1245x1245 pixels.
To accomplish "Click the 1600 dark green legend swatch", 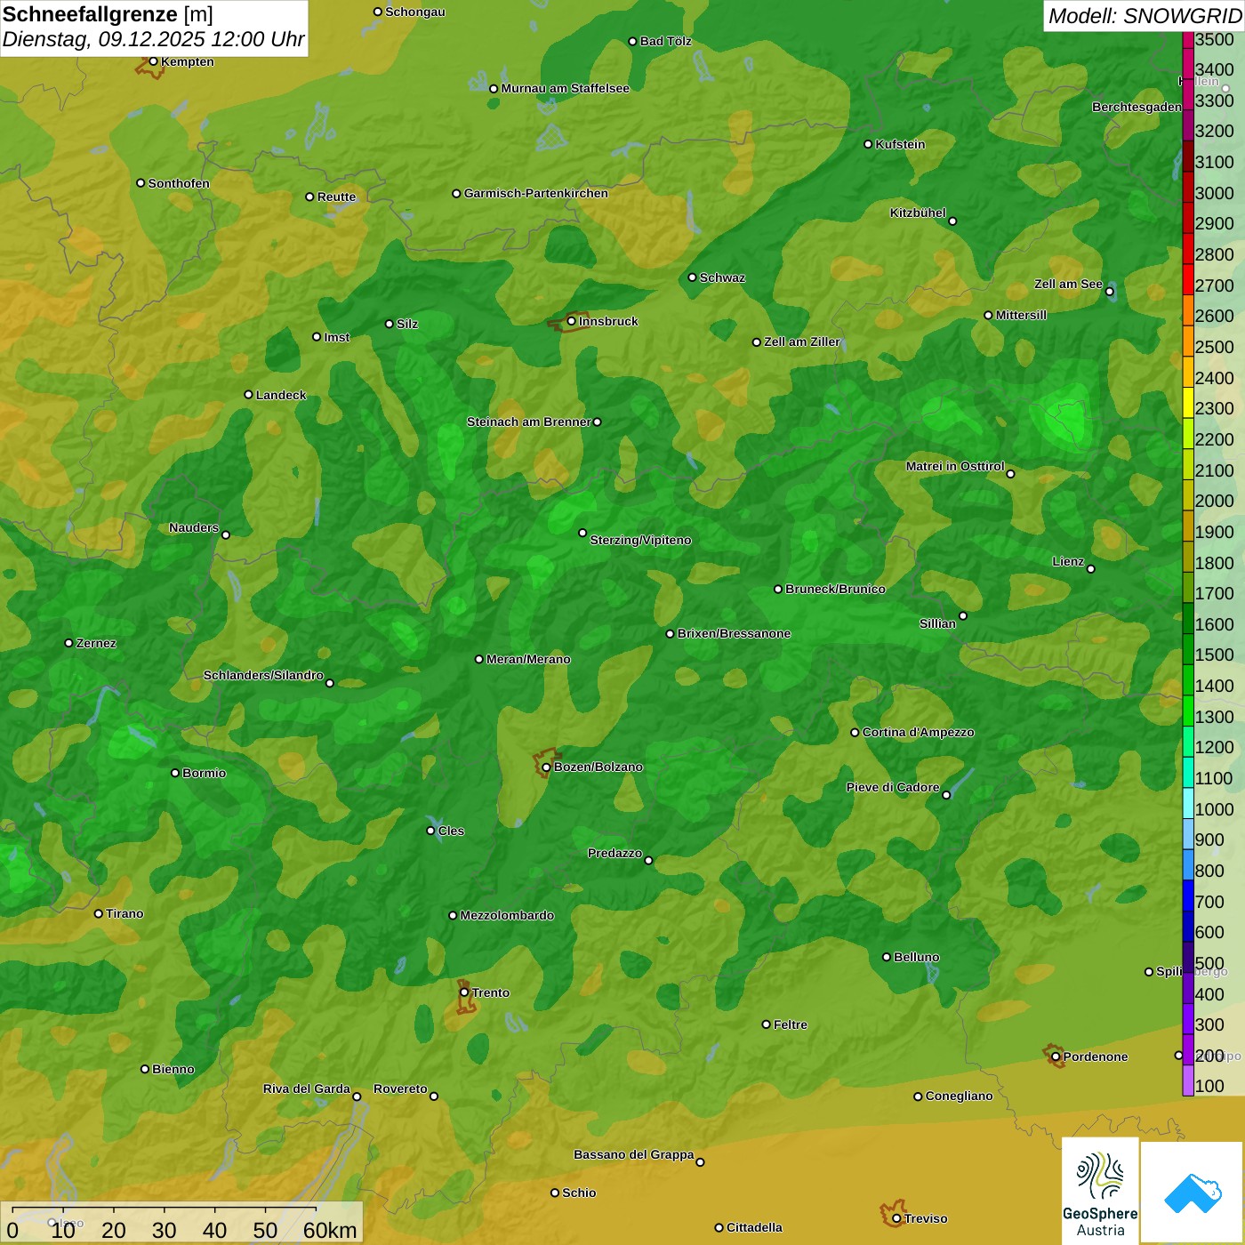I will coord(1188,618).
